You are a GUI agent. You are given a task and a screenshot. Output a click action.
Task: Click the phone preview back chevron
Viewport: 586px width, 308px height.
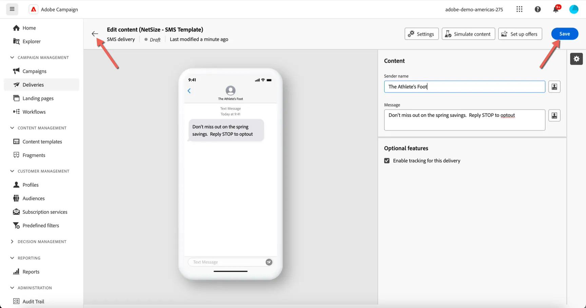tap(189, 91)
